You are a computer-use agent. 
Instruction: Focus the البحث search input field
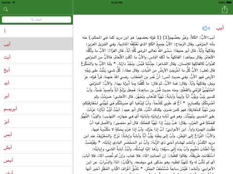(36, 19)
